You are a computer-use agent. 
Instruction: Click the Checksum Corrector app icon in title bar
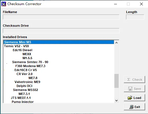pyautogui.click(x=4, y=4)
